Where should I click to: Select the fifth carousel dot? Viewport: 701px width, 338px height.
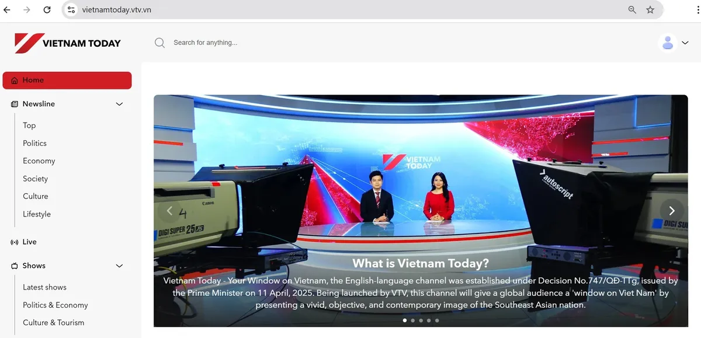(437, 320)
